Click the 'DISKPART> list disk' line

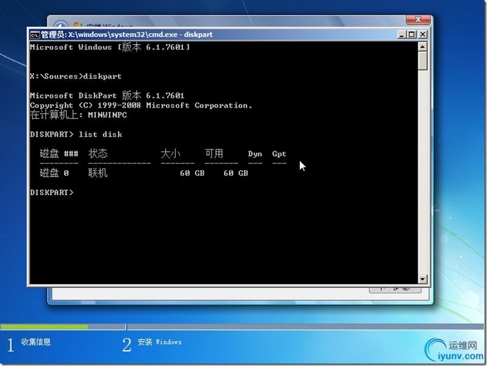point(76,134)
